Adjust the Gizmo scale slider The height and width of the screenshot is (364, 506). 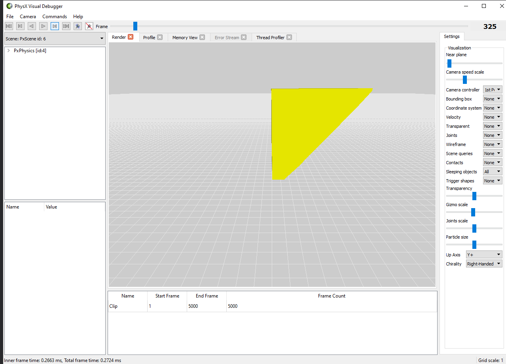pyautogui.click(x=474, y=212)
